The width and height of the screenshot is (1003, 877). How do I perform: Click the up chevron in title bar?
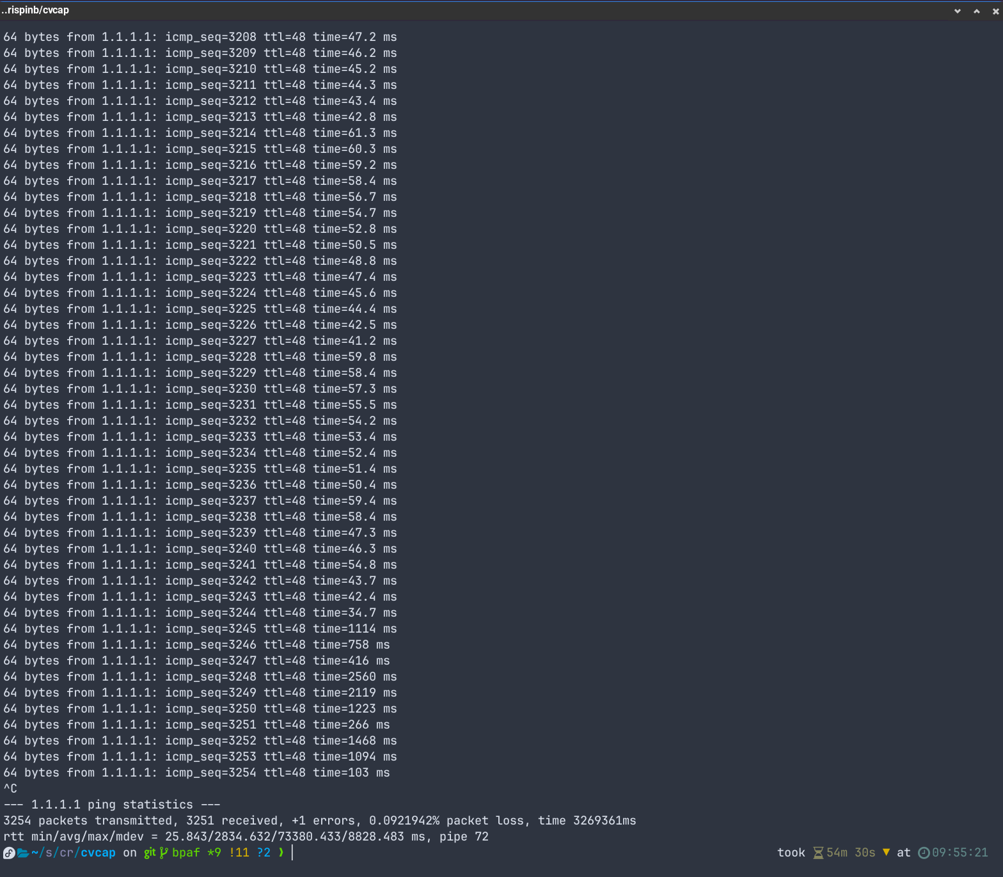pyautogui.click(x=977, y=11)
